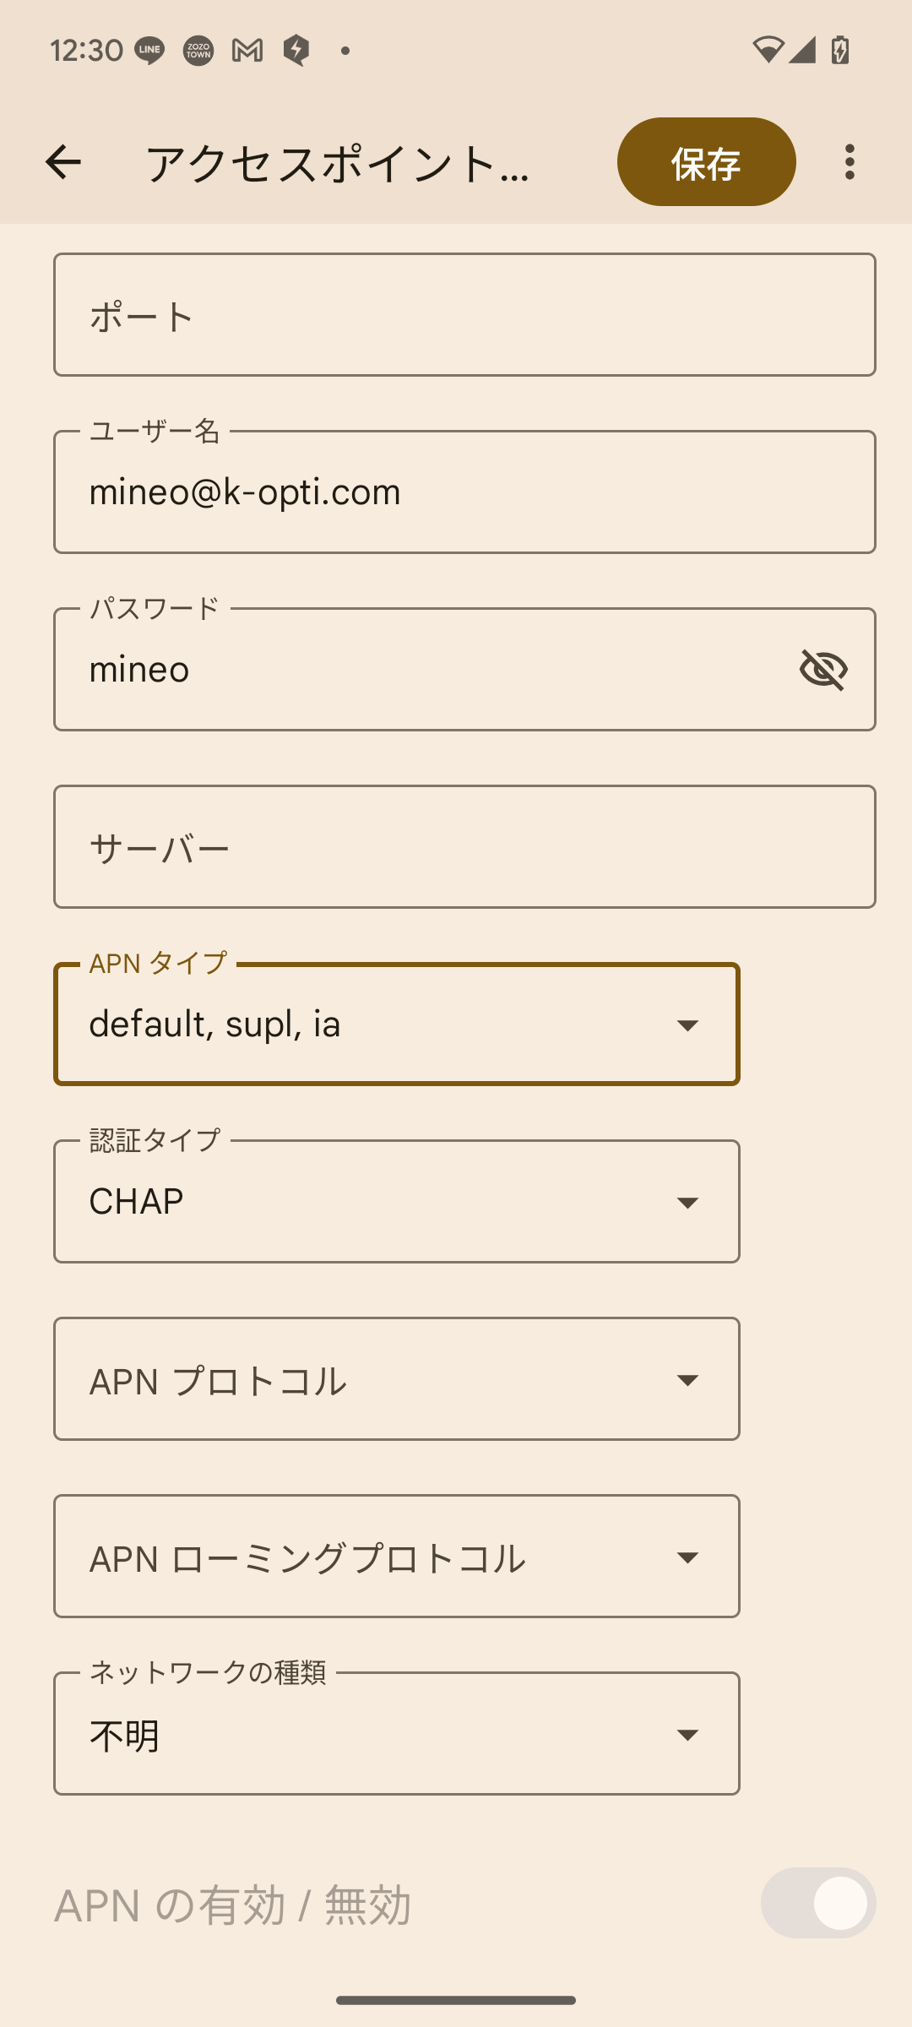Tap the battery charging icon
This screenshot has height=2027, width=912.
pyautogui.click(x=840, y=50)
